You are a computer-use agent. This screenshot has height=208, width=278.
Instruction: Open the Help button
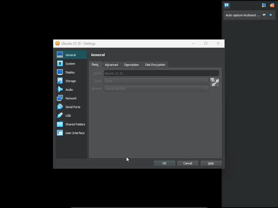pyautogui.click(x=211, y=163)
